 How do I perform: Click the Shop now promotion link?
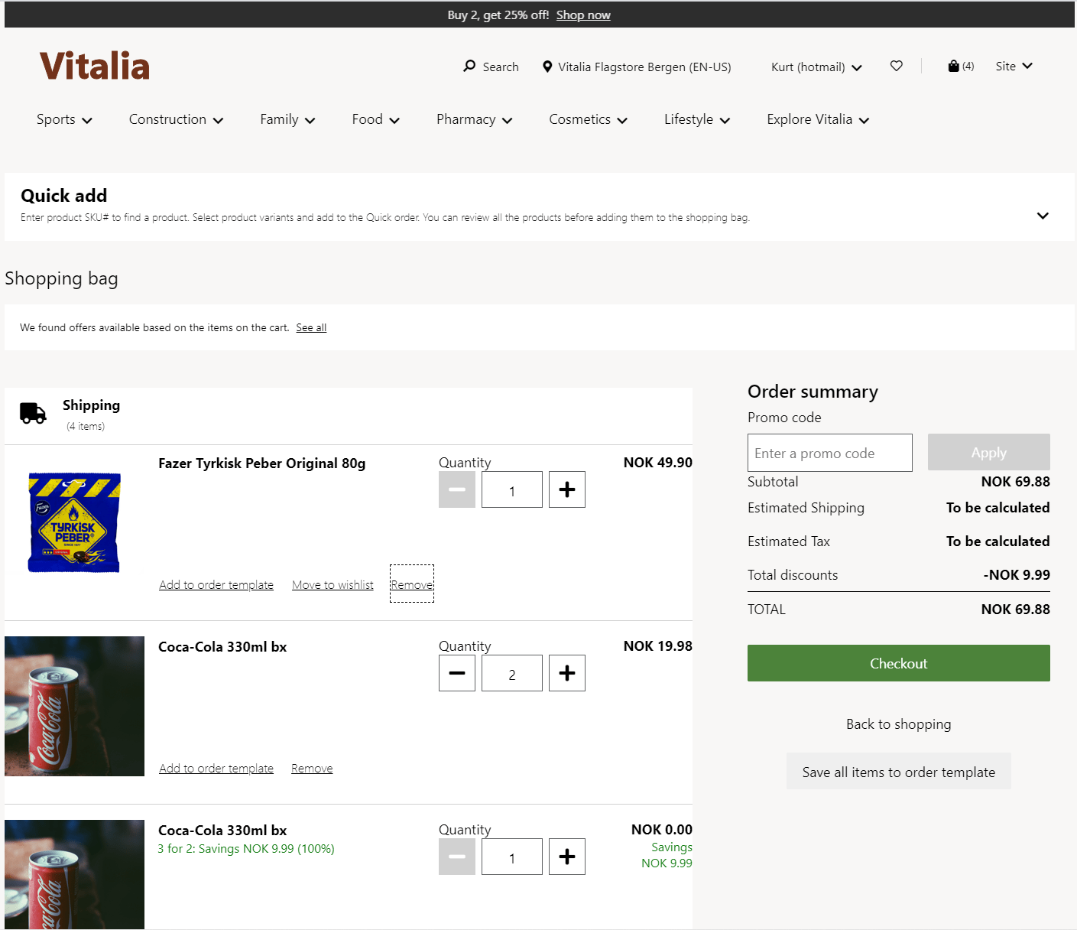coord(582,15)
